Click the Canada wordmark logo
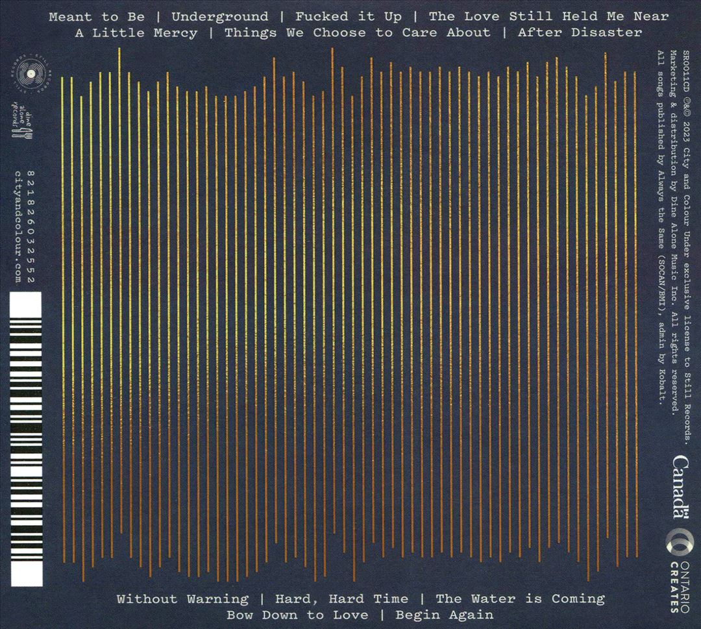This screenshot has width=701, height=629. point(681,486)
